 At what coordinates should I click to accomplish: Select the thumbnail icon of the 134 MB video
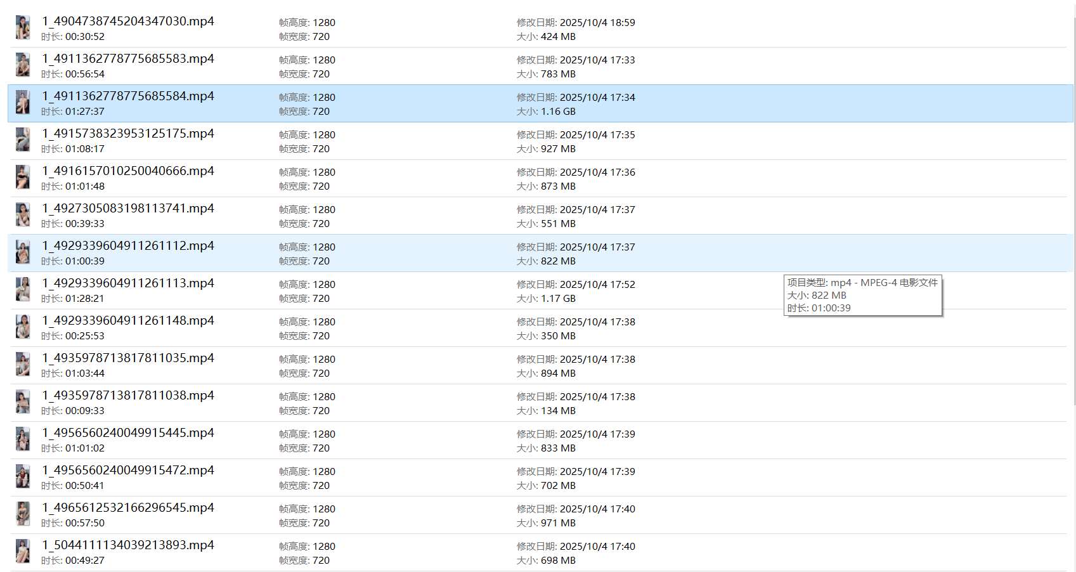pyautogui.click(x=23, y=403)
